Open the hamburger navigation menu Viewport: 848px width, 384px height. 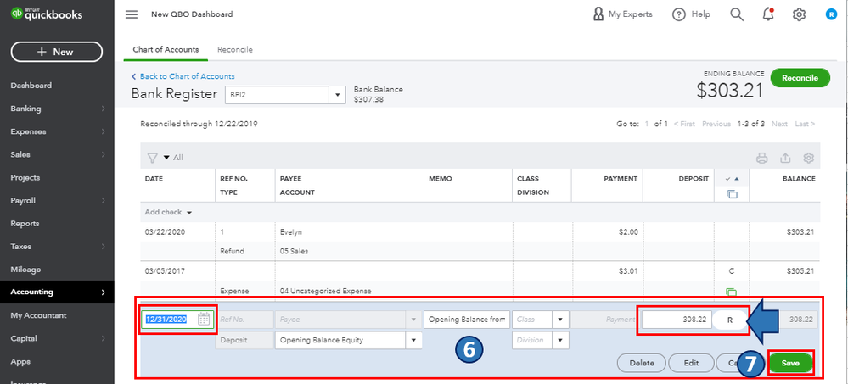[131, 14]
